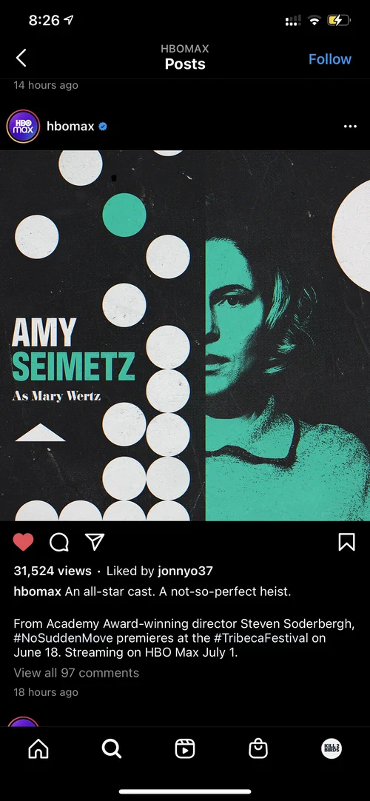The width and height of the screenshot is (370, 801).
Task: View all 97 comments
Action: (x=76, y=673)
